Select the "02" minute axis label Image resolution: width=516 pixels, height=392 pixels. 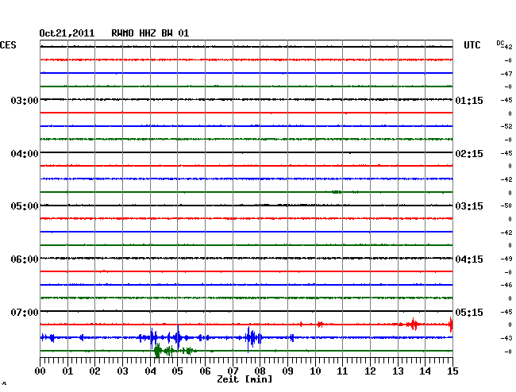click(x=94, y=371)
